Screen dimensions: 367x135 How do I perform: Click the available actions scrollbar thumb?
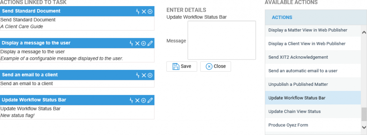[x=364, y=115]
